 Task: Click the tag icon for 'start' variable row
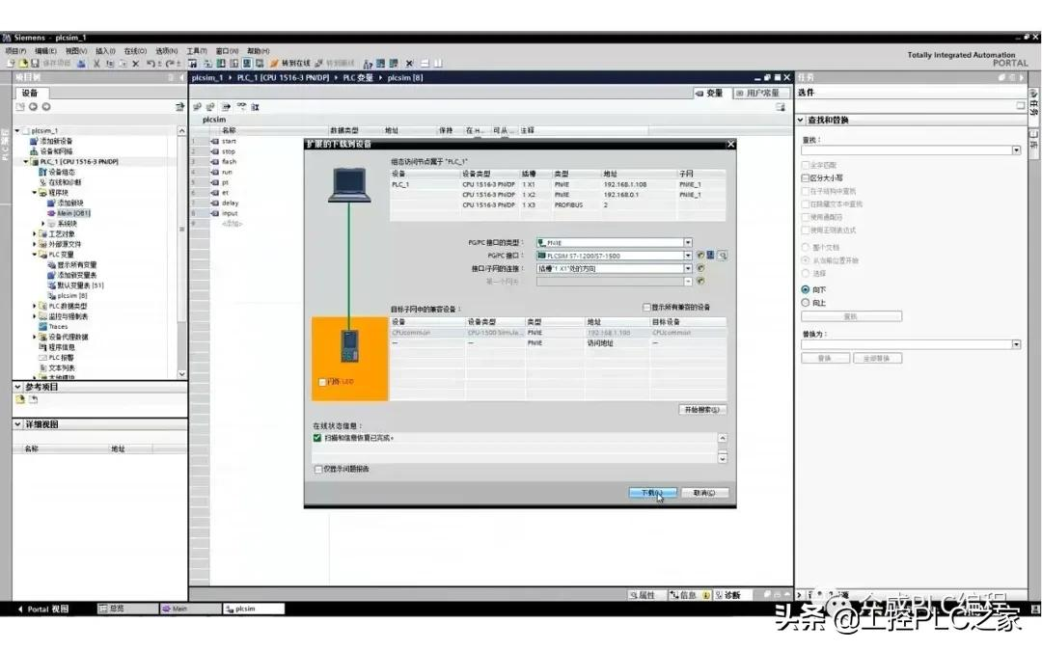[x=214, y=142]
